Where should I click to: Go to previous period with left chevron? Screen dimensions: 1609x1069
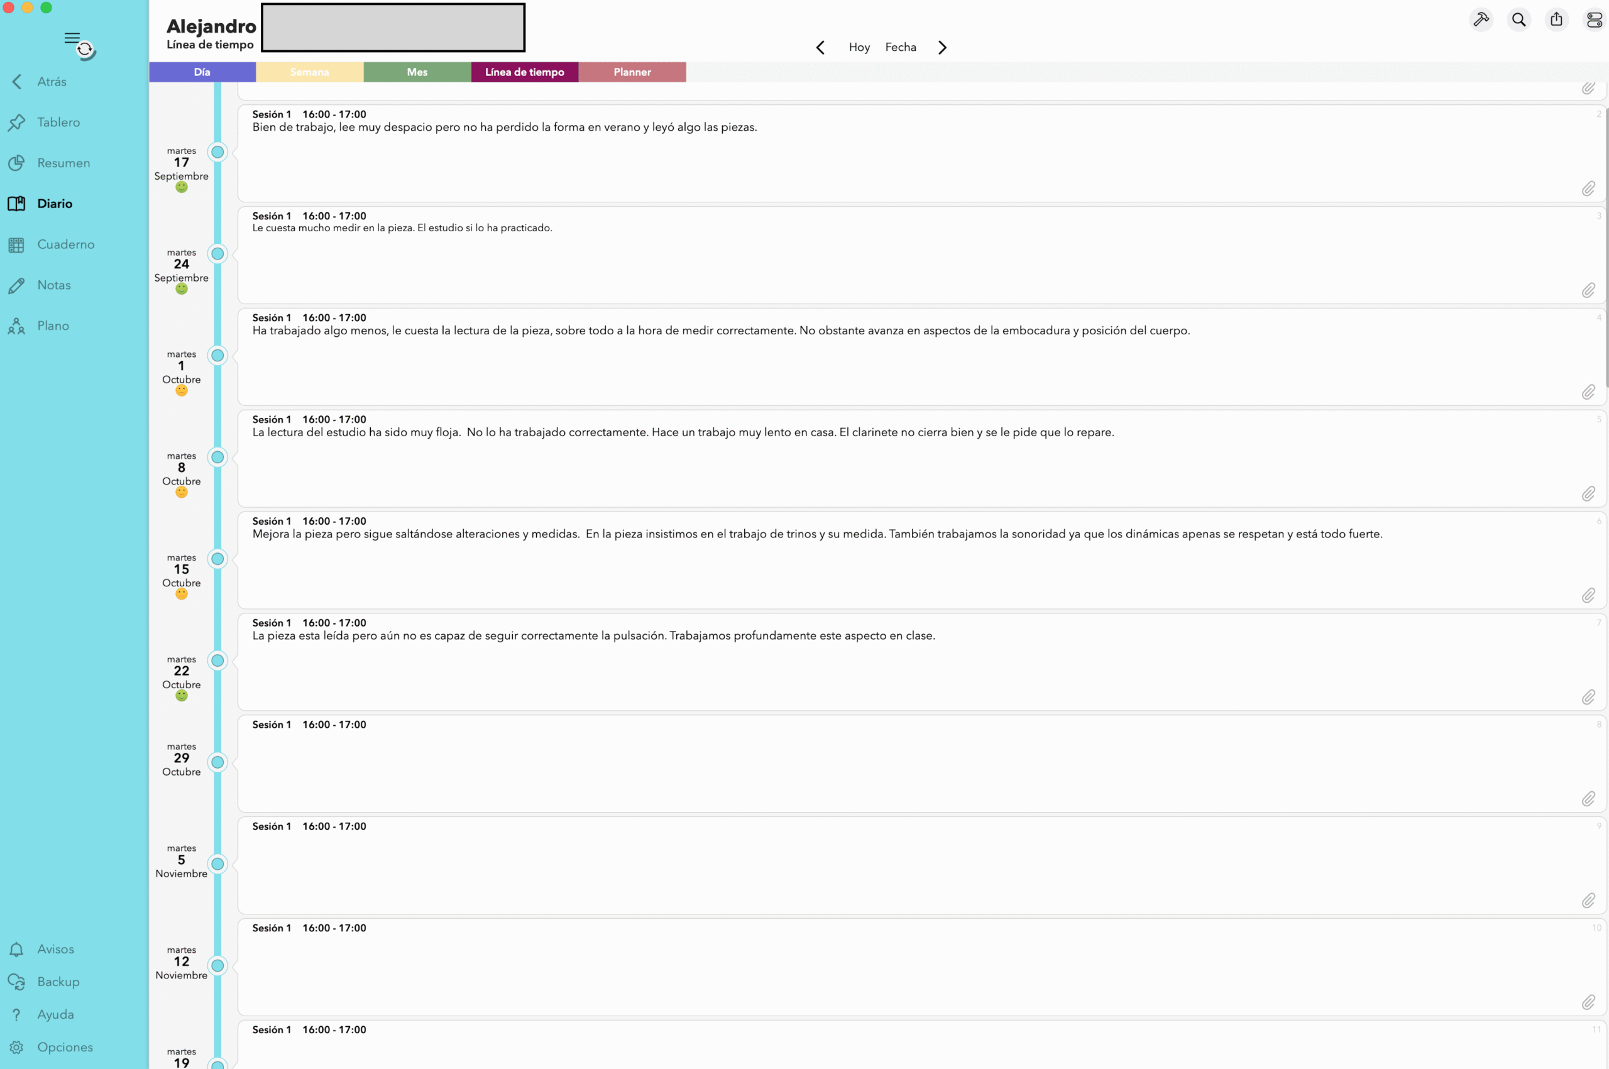(820, 47)
